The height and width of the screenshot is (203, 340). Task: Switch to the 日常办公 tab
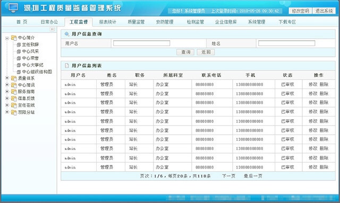coord(49,22)
